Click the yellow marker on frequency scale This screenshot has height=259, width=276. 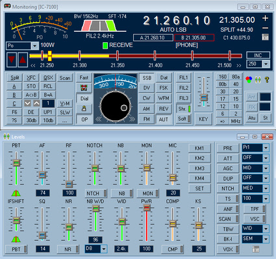pos(49,56)
